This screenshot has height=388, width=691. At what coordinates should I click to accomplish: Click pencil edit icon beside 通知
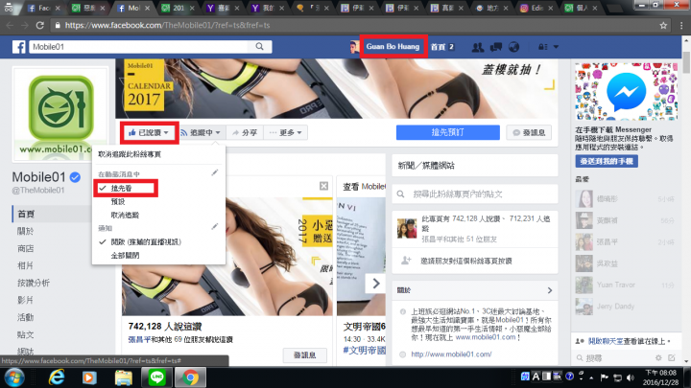pyautogui.click(x=215, y=227)
